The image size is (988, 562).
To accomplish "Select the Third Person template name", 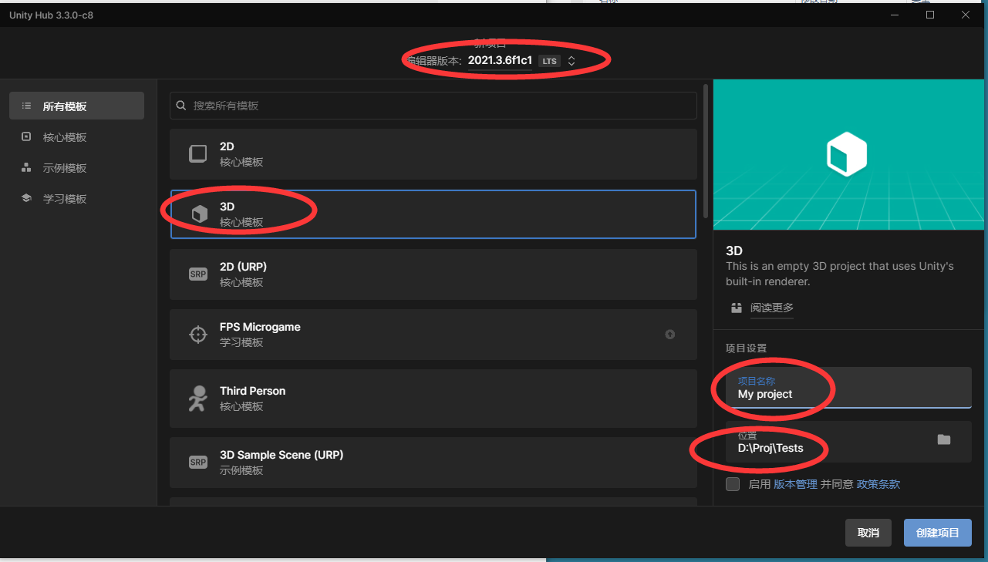I will point(252,391).
